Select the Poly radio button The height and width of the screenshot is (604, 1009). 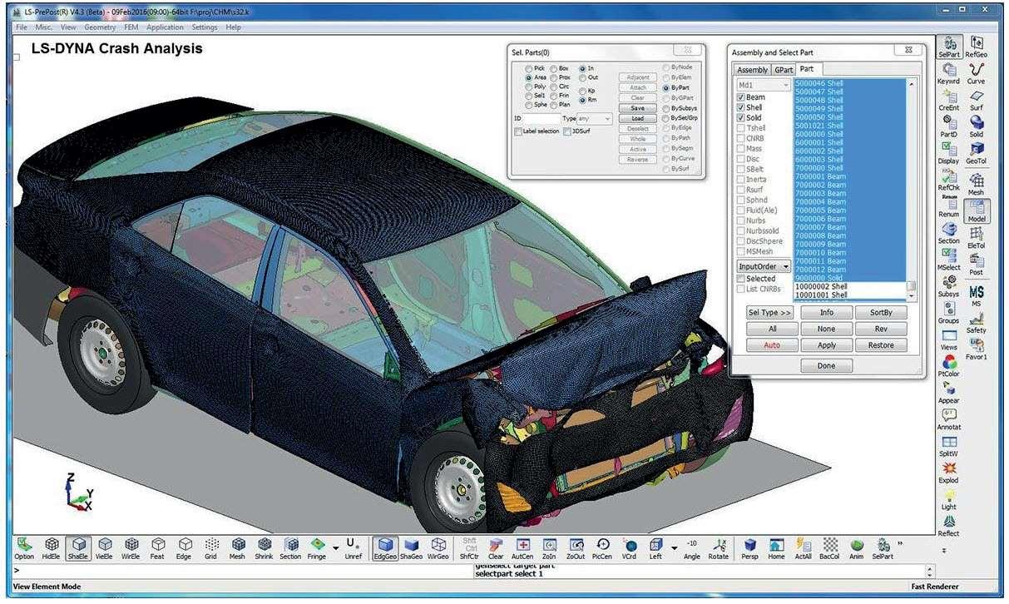528,87
